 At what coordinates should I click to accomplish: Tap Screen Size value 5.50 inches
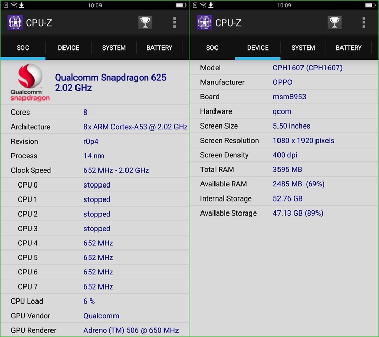click(291, 126)
